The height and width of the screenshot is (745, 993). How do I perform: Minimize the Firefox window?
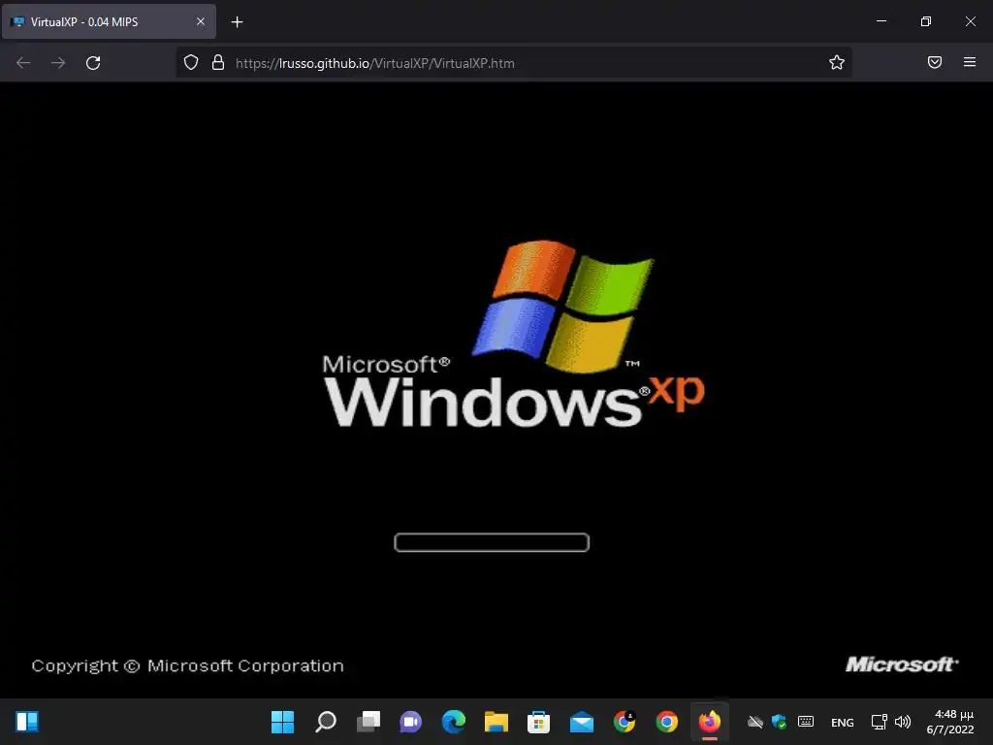click(x=881, y=21)
